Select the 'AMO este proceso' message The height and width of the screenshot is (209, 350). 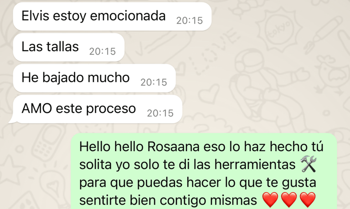pyautogui.click(x=98, y=109)
